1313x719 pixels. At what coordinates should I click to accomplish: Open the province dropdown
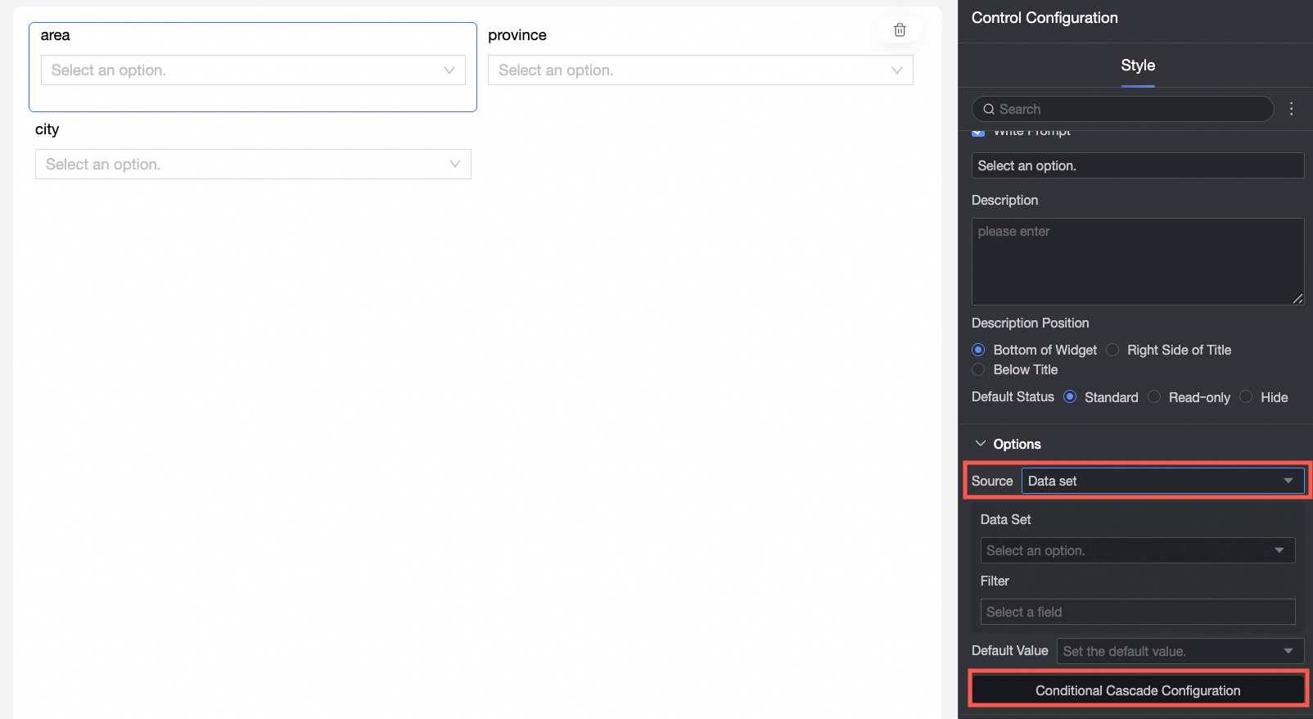pos(700,70)
